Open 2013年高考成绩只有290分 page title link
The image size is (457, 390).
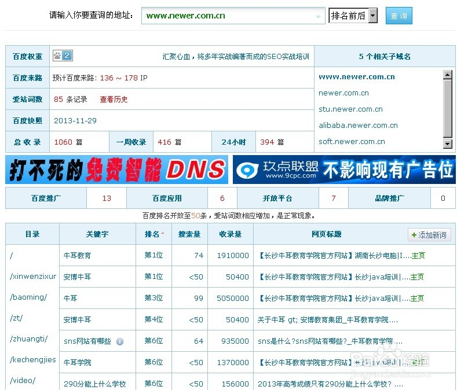pyautogui.click(x=331, y=384)
